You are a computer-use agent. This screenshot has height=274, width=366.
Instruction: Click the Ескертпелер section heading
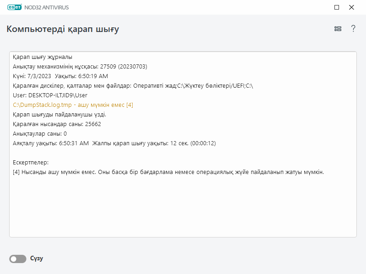point(31,163)
